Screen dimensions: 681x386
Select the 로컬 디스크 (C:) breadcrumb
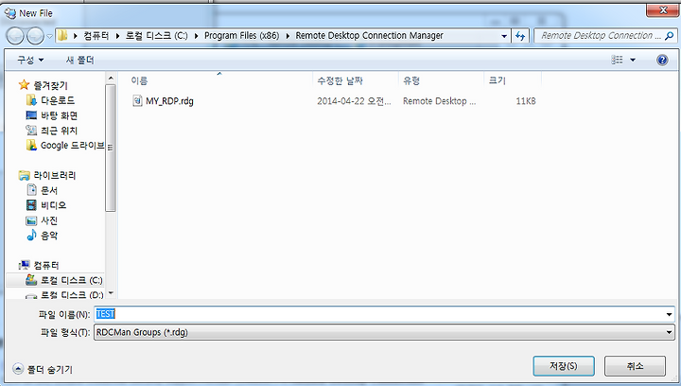pos(157,36)
